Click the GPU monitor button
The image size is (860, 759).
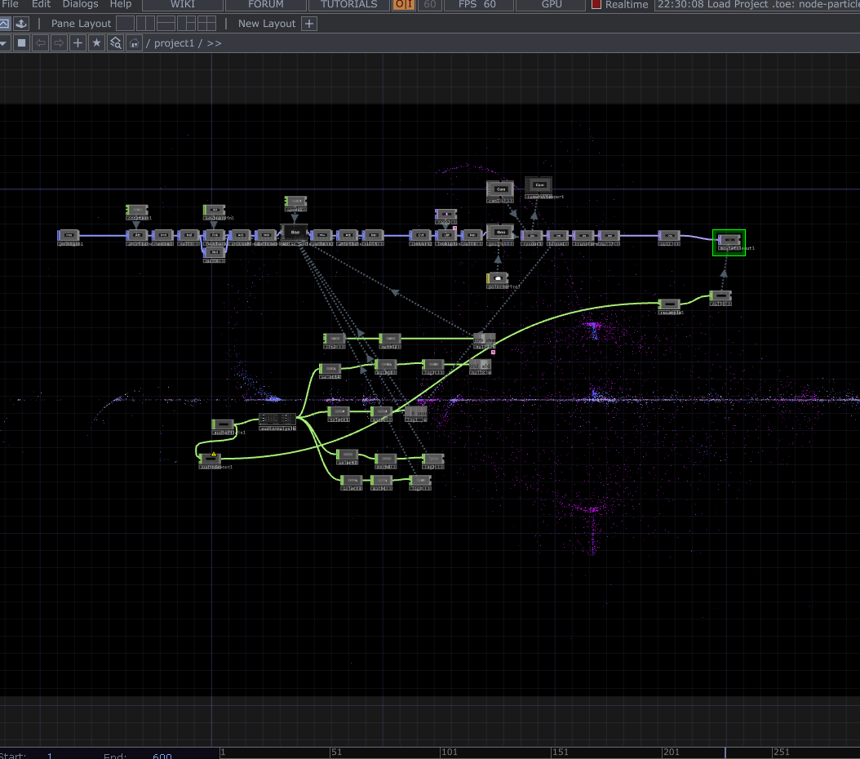pos(552,4)
